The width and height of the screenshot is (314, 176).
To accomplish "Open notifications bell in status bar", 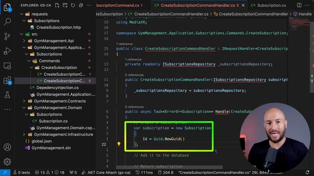I will tap(308, 172).
